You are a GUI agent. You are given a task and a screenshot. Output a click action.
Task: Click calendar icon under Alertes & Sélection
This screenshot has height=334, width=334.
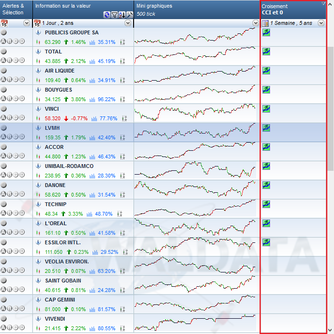4,23
